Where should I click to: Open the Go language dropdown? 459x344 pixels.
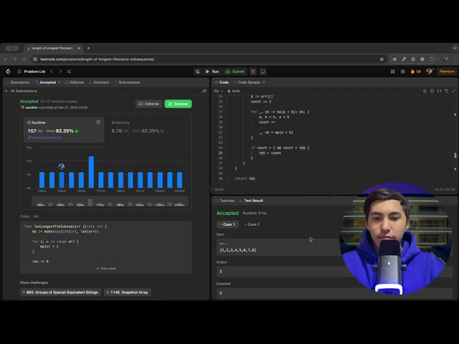tap(218, 91)
